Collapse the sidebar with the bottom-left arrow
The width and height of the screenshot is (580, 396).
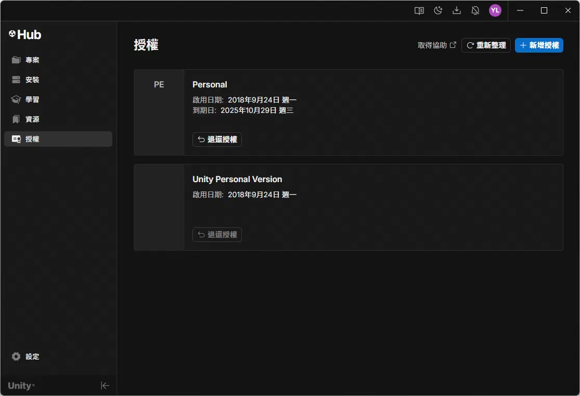pyautogui.click(x=105, y=386)
